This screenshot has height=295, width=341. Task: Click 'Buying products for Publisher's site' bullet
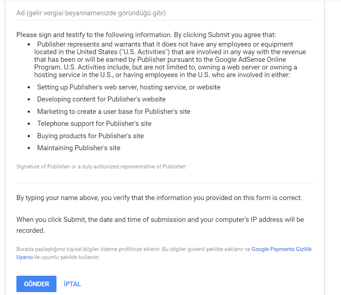click(90, 136)
